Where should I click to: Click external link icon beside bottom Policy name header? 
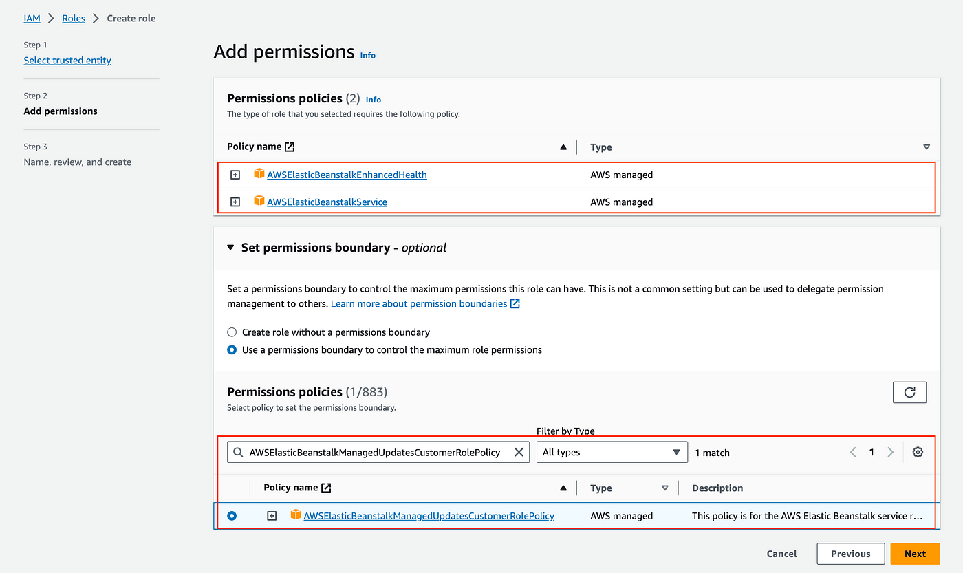[326, 488]
